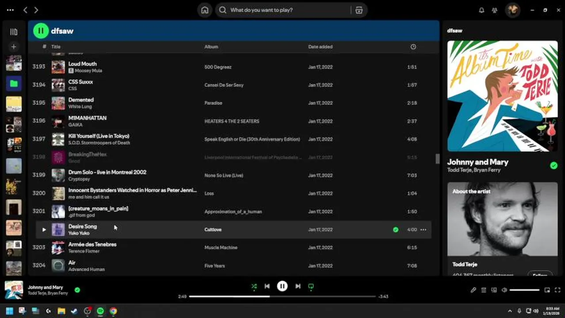Open the Friend Activity icon
Screen dimensions: 565x318
[495, 10]
